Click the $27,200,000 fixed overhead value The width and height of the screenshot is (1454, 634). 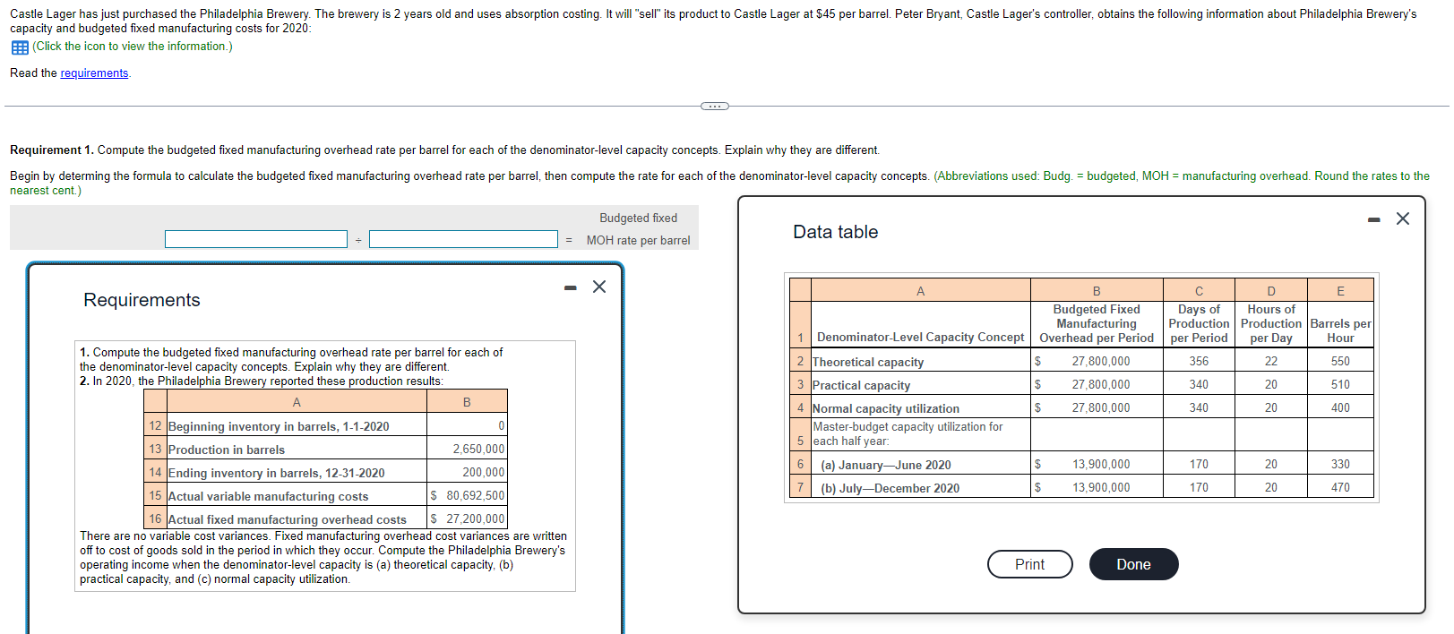click(x=468, y=518)
